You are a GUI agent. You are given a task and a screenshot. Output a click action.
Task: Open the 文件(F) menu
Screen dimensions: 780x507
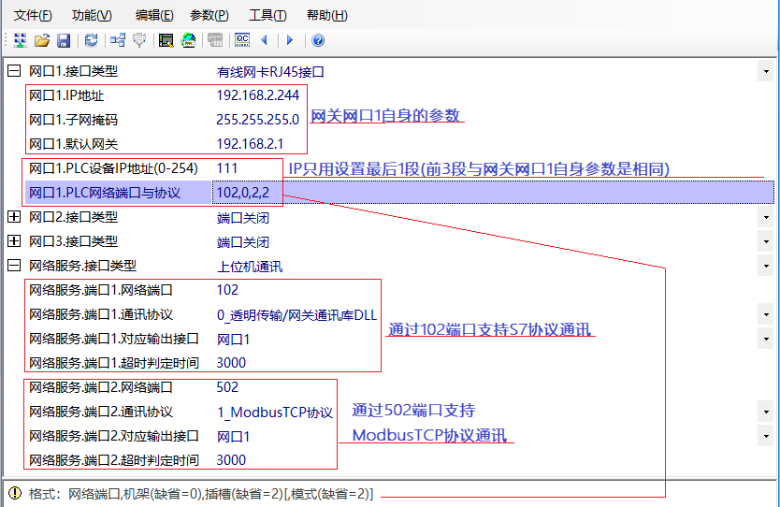34,15
